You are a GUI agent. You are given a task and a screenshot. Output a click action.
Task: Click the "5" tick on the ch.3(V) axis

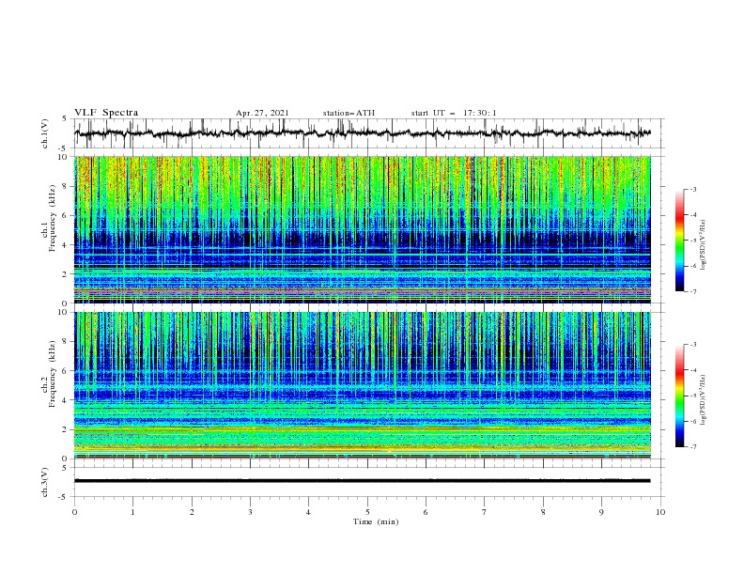coord(65,468)
